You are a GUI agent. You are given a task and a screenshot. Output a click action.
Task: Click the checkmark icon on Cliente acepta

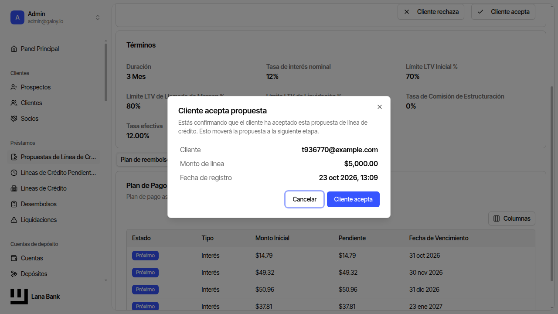(480, 12)
